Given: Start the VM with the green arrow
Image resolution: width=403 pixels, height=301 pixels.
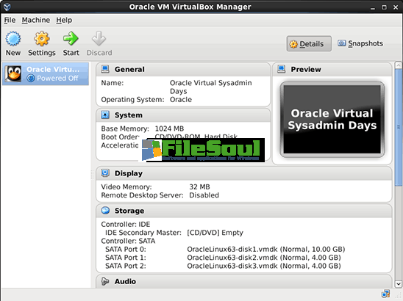Looking at the screenshot, I should [71, 38].
